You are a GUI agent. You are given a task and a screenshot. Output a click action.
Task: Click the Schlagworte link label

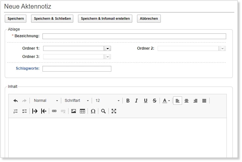tap(28, 68)
